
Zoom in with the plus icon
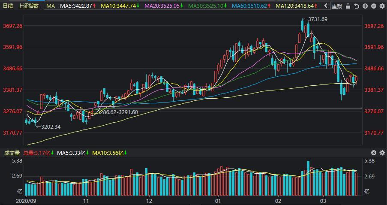tap(365, 6)
